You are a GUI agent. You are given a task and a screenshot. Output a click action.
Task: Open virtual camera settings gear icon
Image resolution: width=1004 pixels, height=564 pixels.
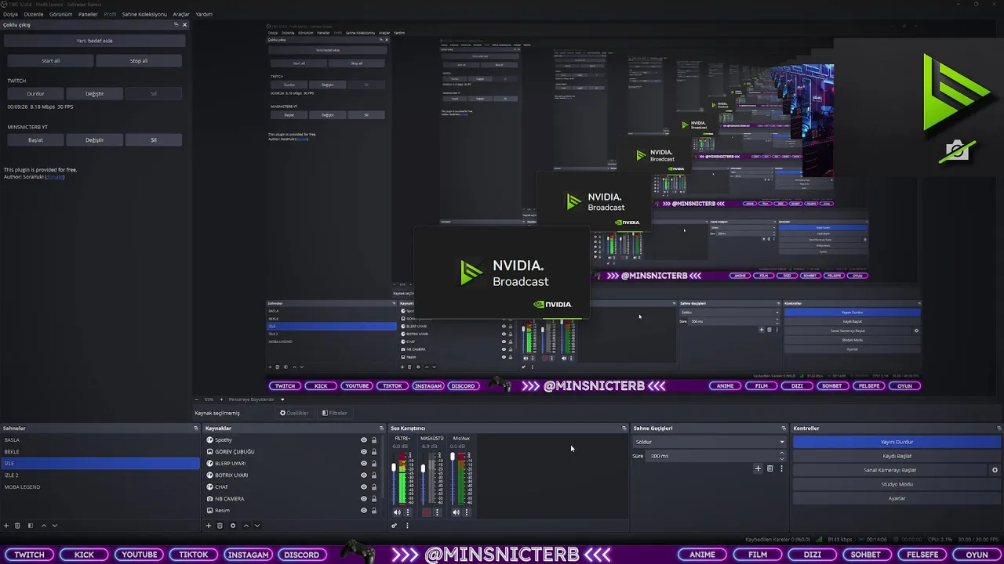[x=995, y=470]
